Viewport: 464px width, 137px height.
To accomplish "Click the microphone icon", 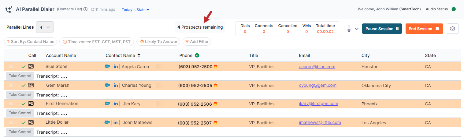I will click(349, 29).
